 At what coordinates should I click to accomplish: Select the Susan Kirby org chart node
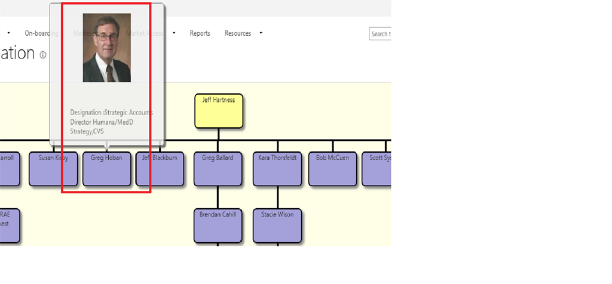tap(53, 169)
